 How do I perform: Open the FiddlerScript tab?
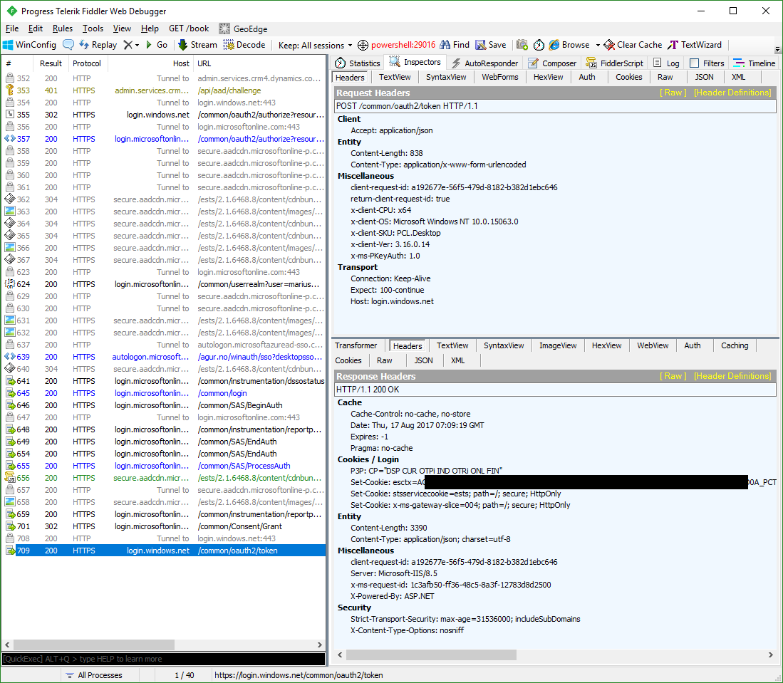(616, 63)
